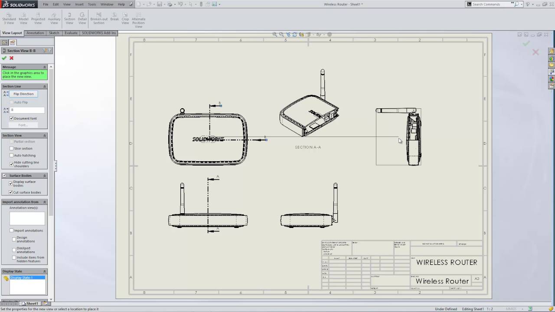Collapse the Section Line group
The image size is (555, 312).
pos(44,87)
